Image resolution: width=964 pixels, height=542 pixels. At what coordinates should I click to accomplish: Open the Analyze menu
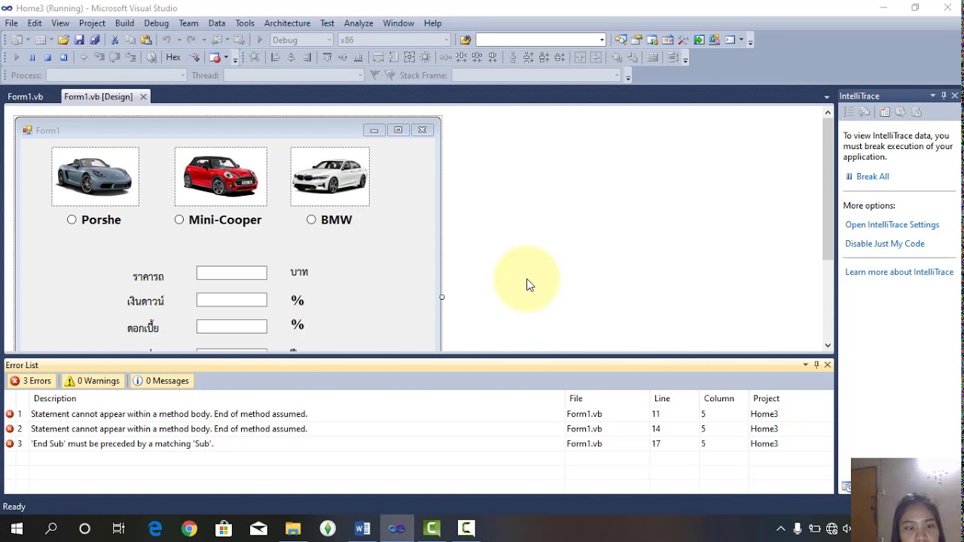[x=358, y=23]
